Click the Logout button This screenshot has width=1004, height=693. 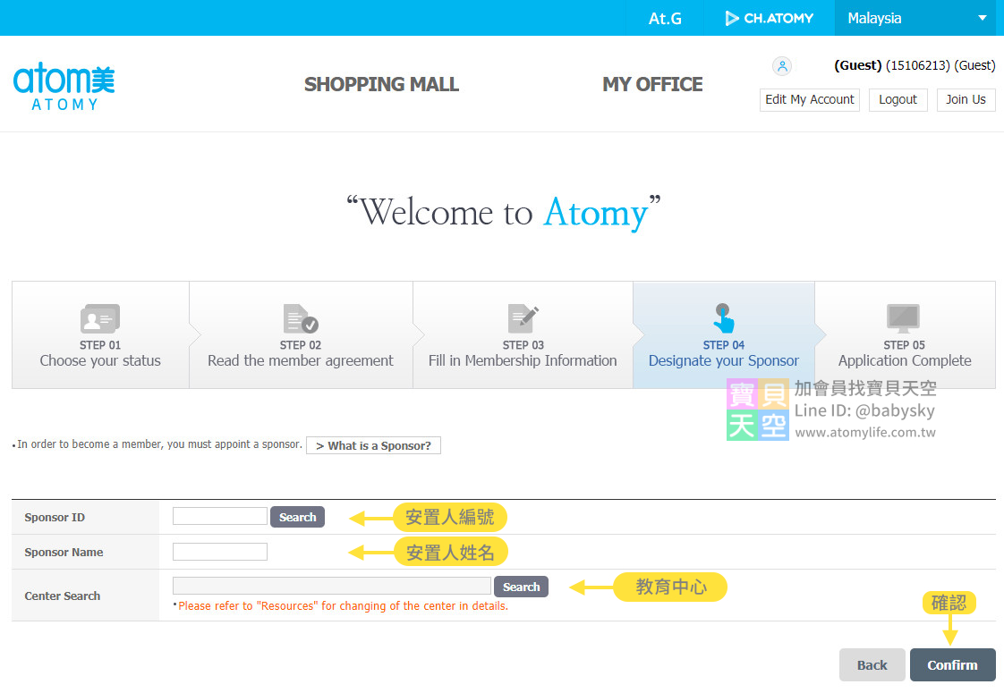coord(898,100)
